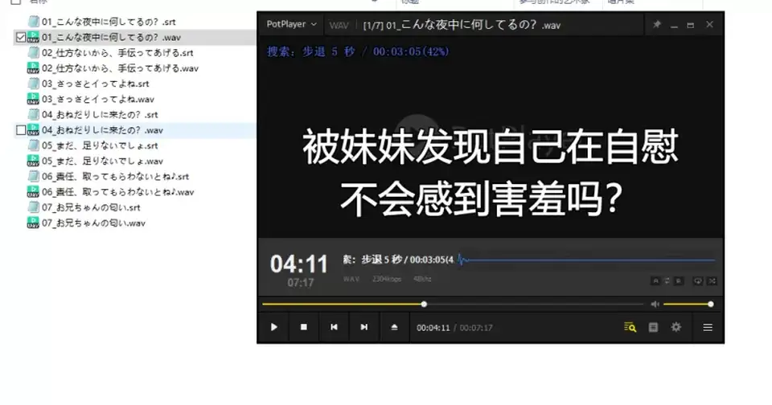
Task: Toggle shuffle playback mode
Action: [712, 281]
